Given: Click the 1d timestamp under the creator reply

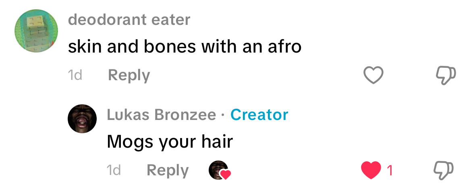Looking at the screenshot, I should point(114,170).
